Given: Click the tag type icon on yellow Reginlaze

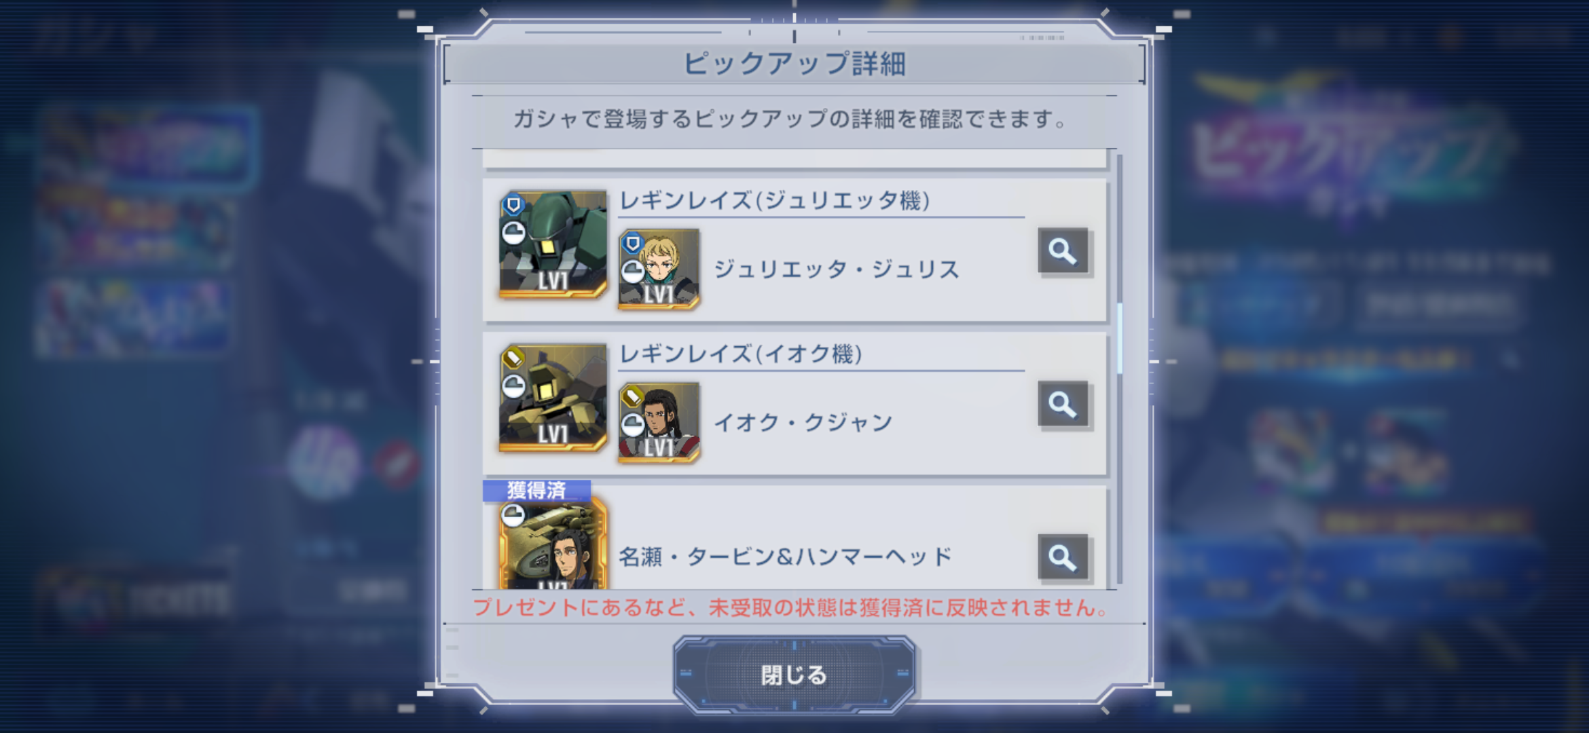Looking at the screenshot, I should point(513,357).
